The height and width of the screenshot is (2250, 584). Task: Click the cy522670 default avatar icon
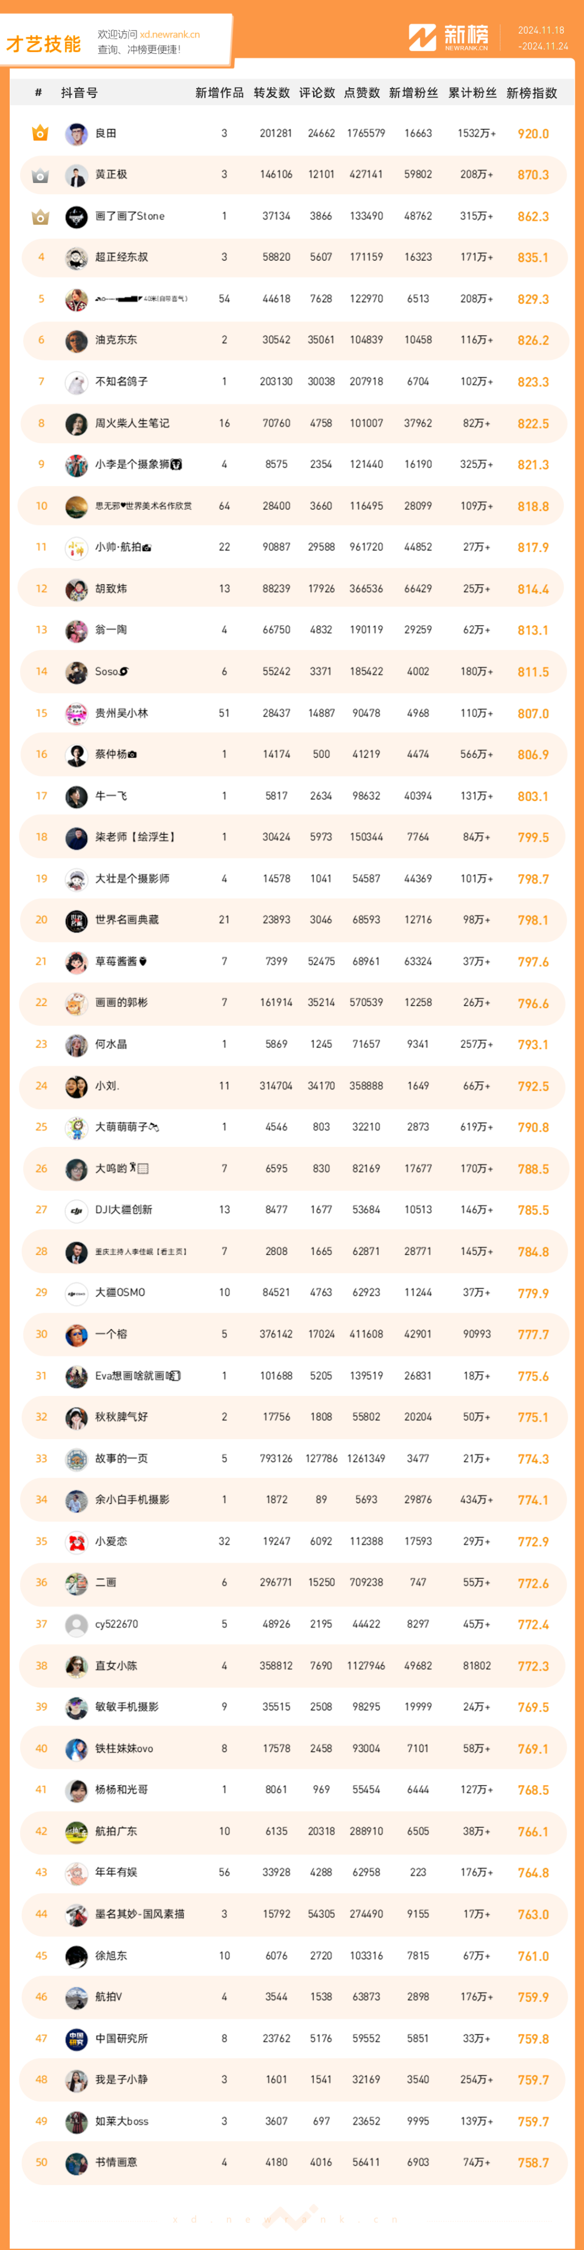[x=77, y=1625]
